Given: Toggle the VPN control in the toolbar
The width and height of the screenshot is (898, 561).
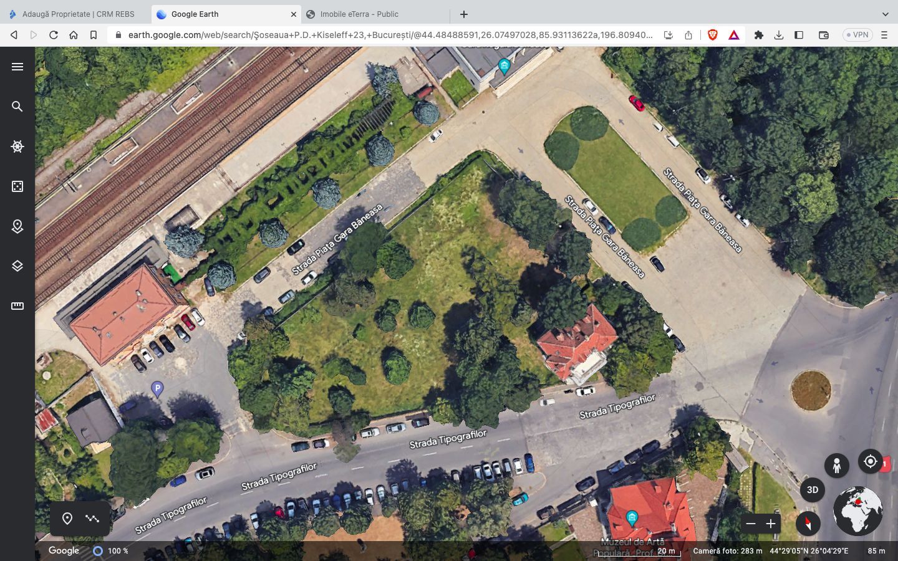Looking at the screenshot, I should pyautogui.click(x=857, y=35).
